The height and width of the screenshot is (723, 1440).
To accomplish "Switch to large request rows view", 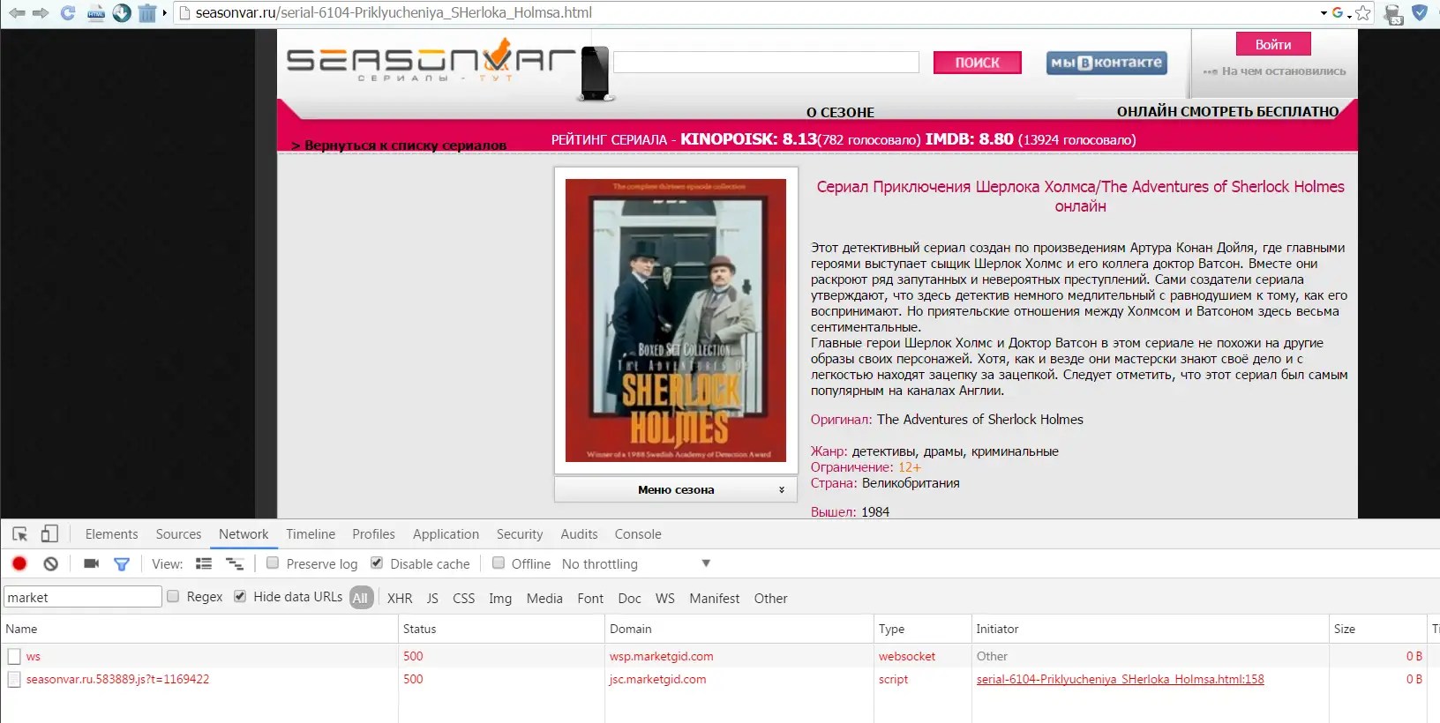I will (x=204, y=563).
